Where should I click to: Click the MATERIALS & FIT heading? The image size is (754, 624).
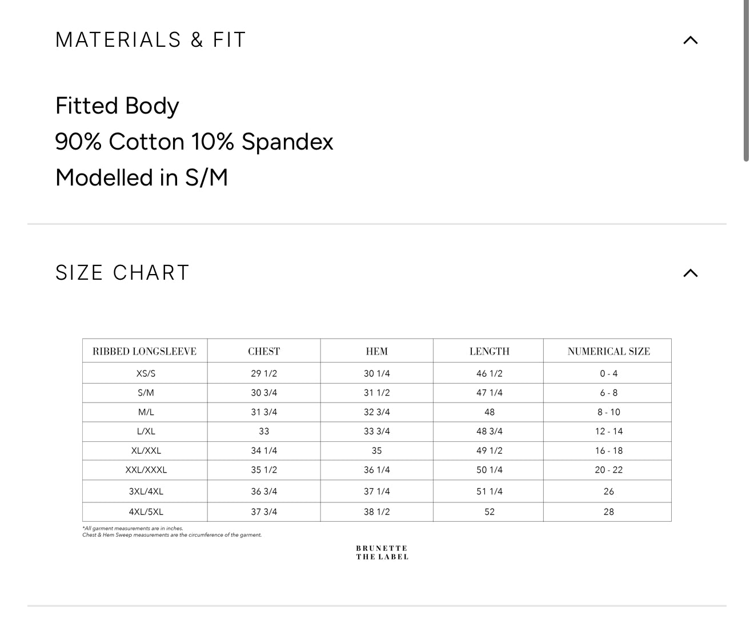(151, 40)
